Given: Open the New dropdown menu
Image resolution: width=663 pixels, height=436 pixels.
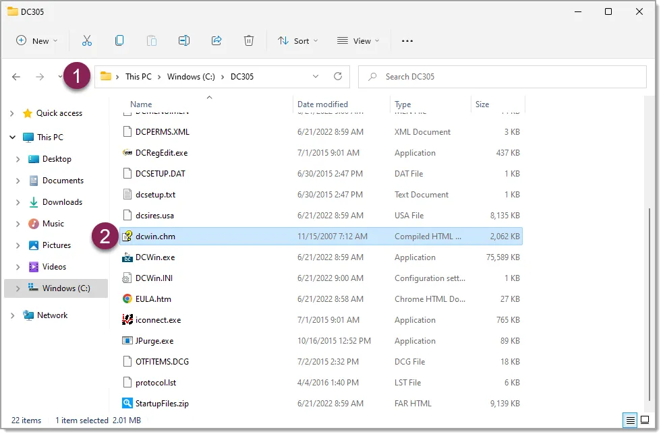Looking at the screenshot, I should (x=37, y=41).
